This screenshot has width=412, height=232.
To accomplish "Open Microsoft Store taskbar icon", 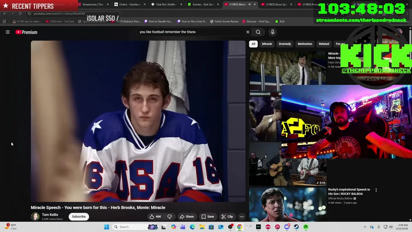I will 211,227.
